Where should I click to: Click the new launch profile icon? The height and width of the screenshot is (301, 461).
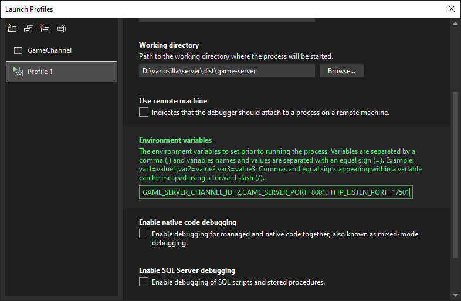coord(12,28)
